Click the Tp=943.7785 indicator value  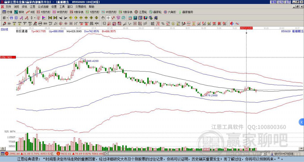pos(39,31)
